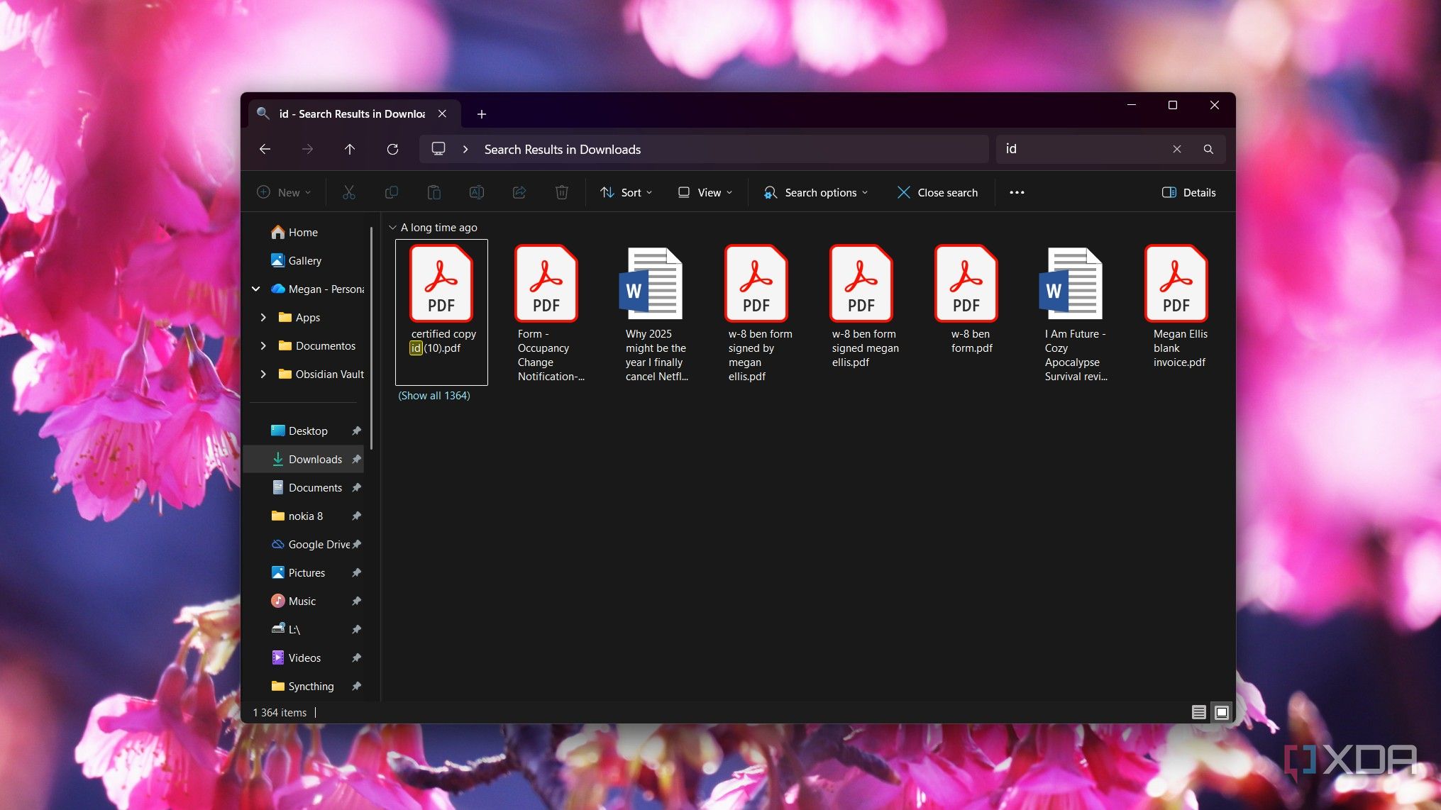Click the Share icon in toolbar
Screen dimensions: 1441x810
[519, 192]
